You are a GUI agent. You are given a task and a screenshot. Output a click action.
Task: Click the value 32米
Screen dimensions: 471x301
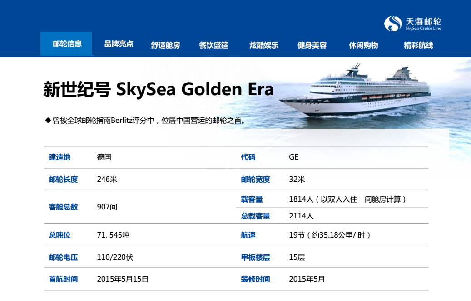tap(297, 179)
